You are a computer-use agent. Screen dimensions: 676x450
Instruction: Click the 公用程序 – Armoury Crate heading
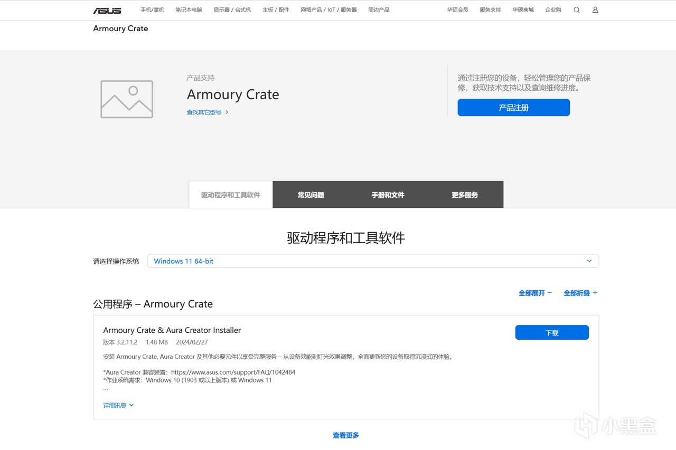tap(153, 304)
